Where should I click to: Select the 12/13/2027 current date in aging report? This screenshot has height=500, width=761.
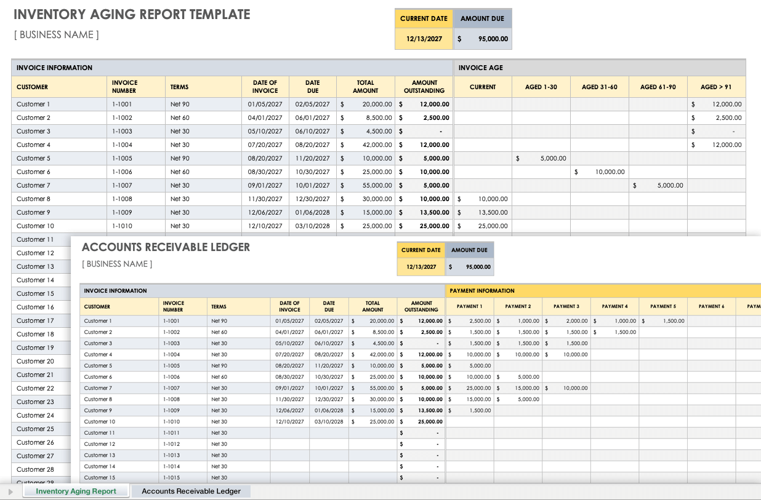(424, 39)
